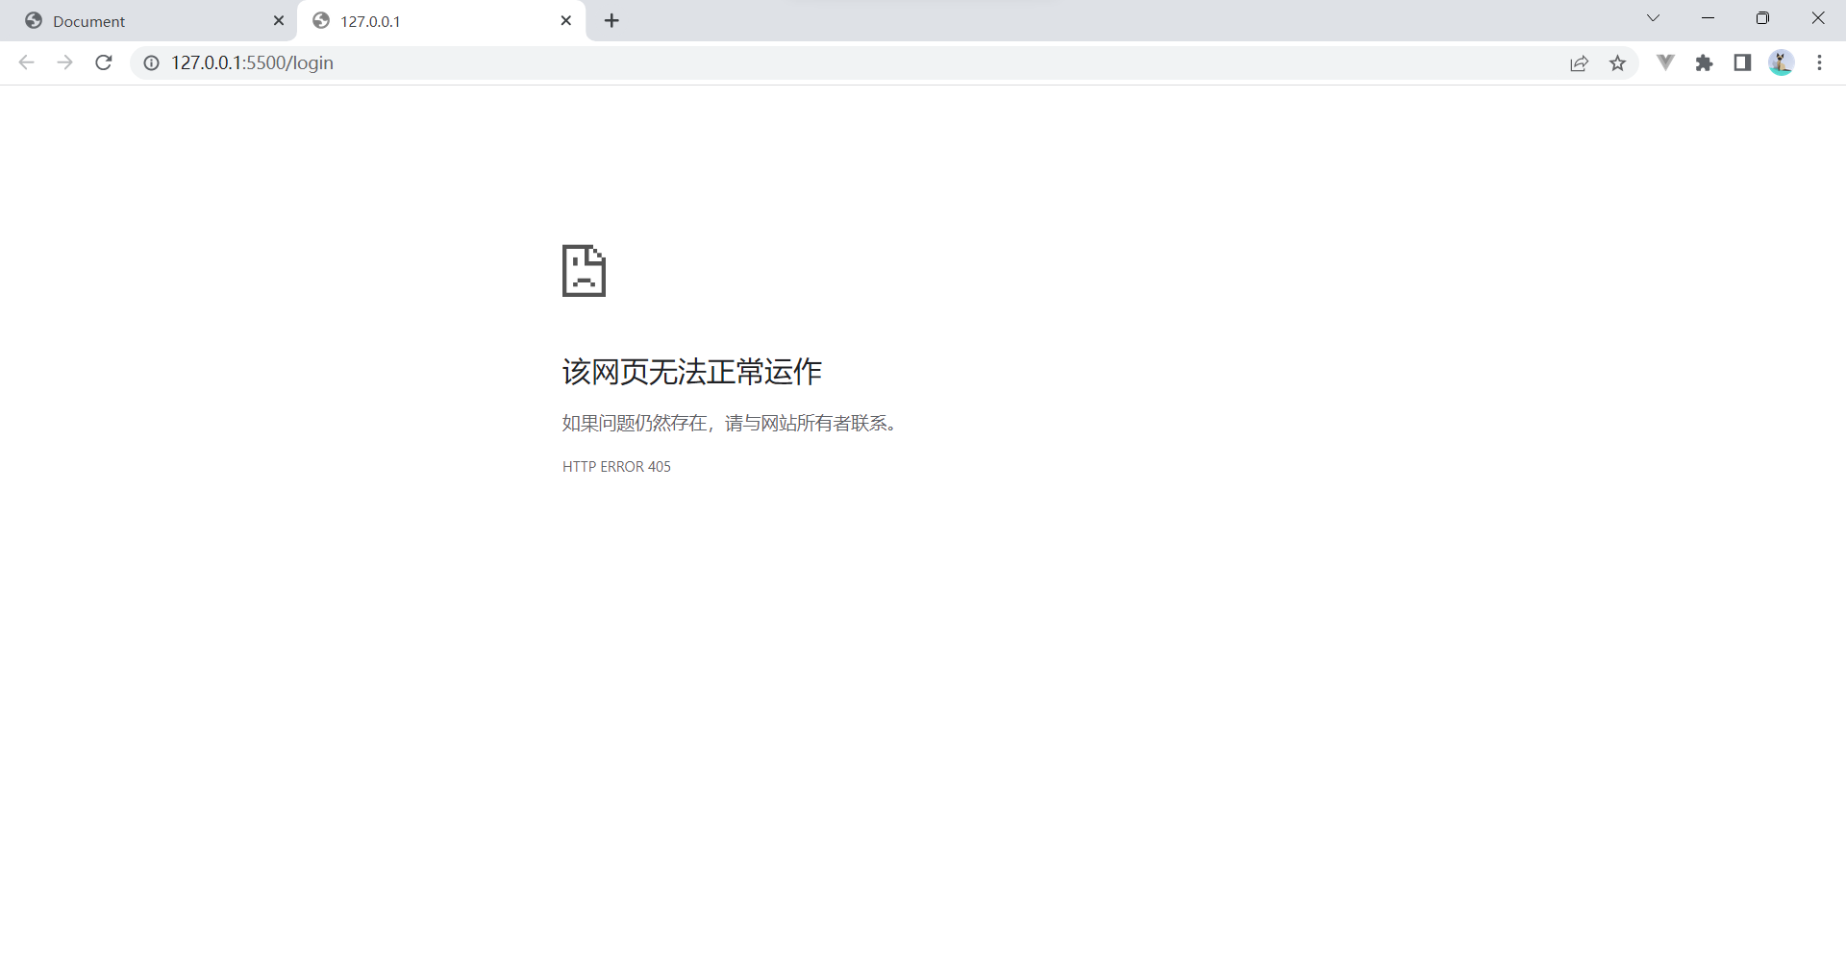Switch to the 127.0.0.1 tab
1846x980 pixels.
coord(423,20)
